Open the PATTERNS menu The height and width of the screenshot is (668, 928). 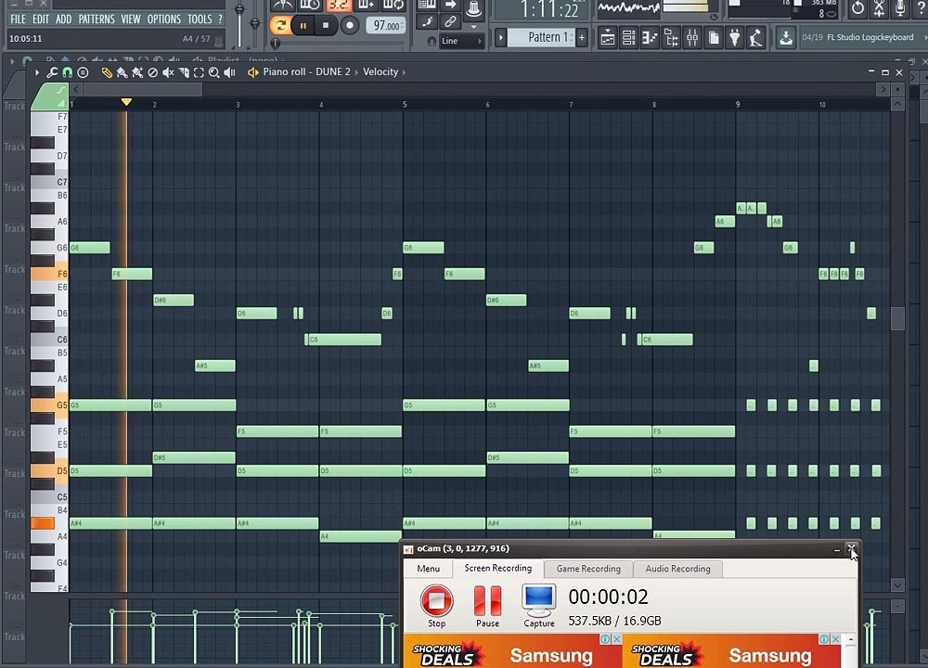tap(97, 19)
